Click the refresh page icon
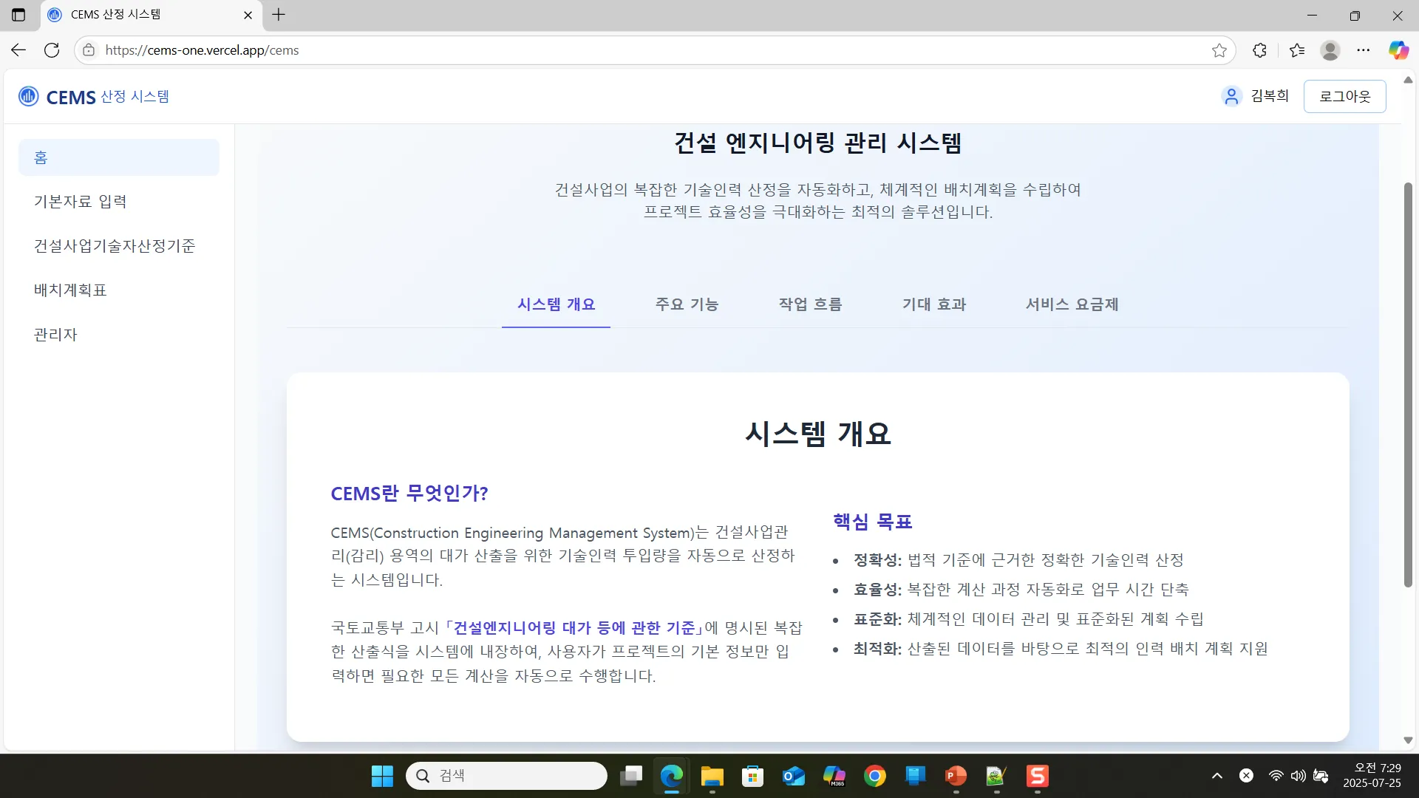Screen dimensions: 1419x798 click(x=52, y=50)
